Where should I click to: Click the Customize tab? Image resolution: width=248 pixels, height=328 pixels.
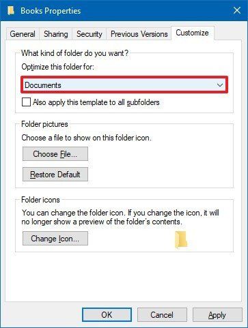(x=192, y=33)
